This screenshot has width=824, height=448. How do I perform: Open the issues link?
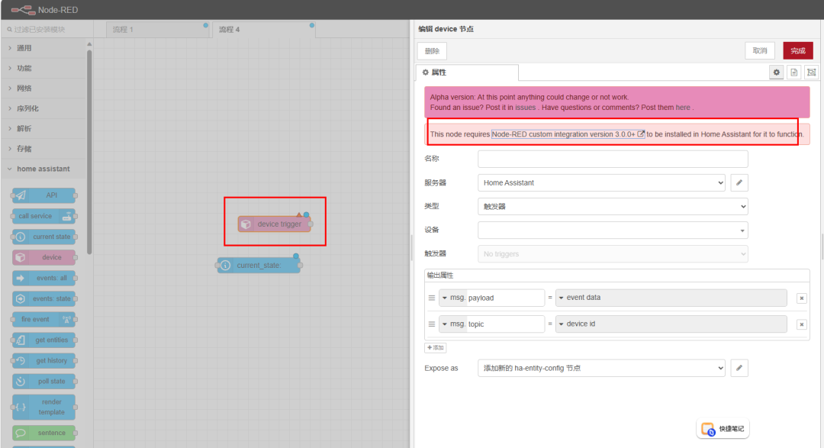[x=525, y=108]
